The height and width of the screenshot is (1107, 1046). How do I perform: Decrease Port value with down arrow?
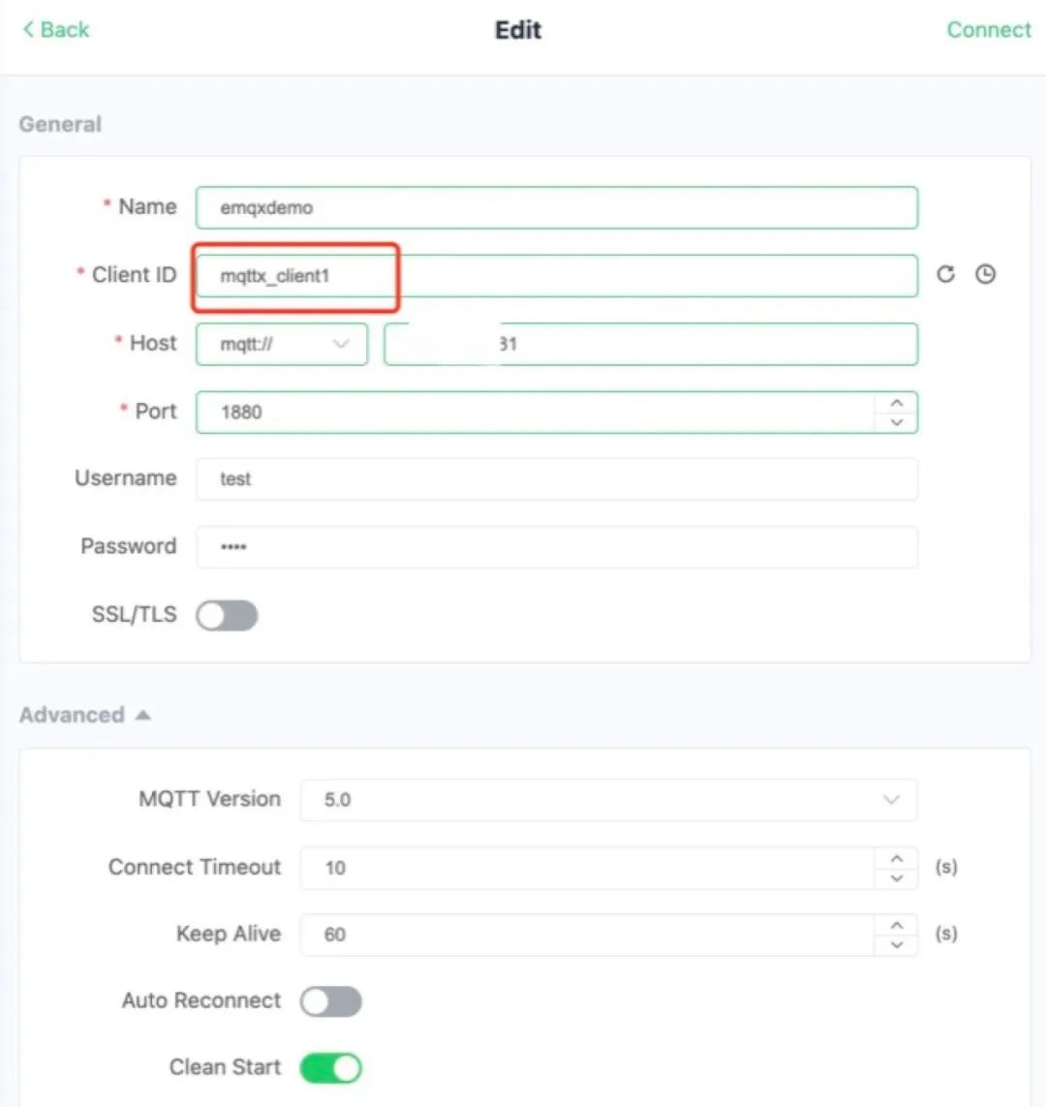[x=897, y=422]
